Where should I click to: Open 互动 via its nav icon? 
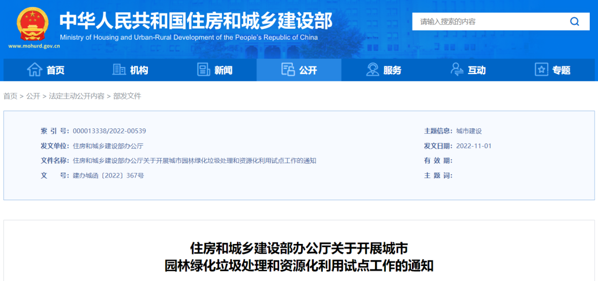pyautogui.click(x=457, y=70)
